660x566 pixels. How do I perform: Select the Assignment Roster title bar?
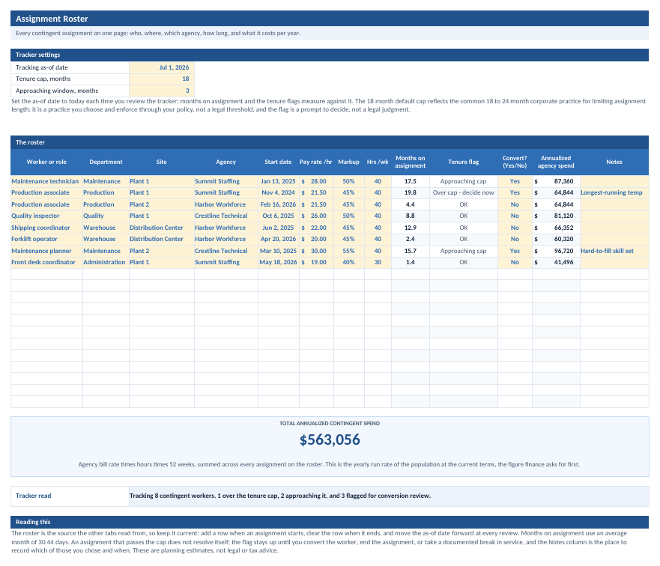(330, 19)
